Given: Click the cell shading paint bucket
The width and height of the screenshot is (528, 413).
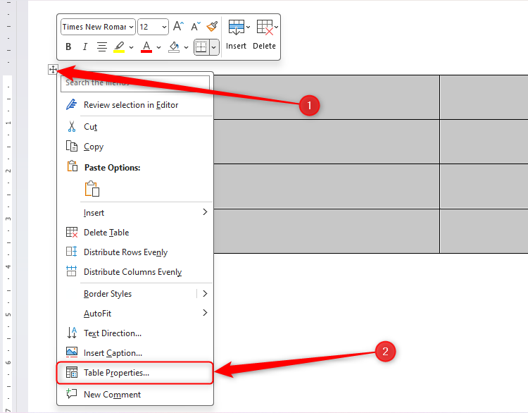Looking at the screenshot, I should coord(174,47).
